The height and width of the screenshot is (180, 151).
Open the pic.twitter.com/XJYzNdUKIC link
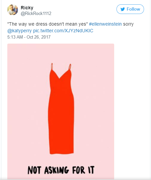tap(63, 31)
